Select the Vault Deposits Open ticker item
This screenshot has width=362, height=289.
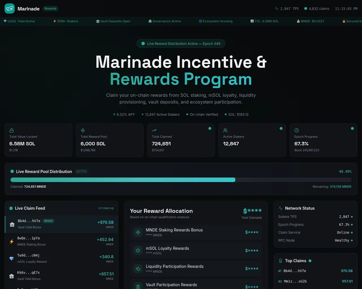113,21
